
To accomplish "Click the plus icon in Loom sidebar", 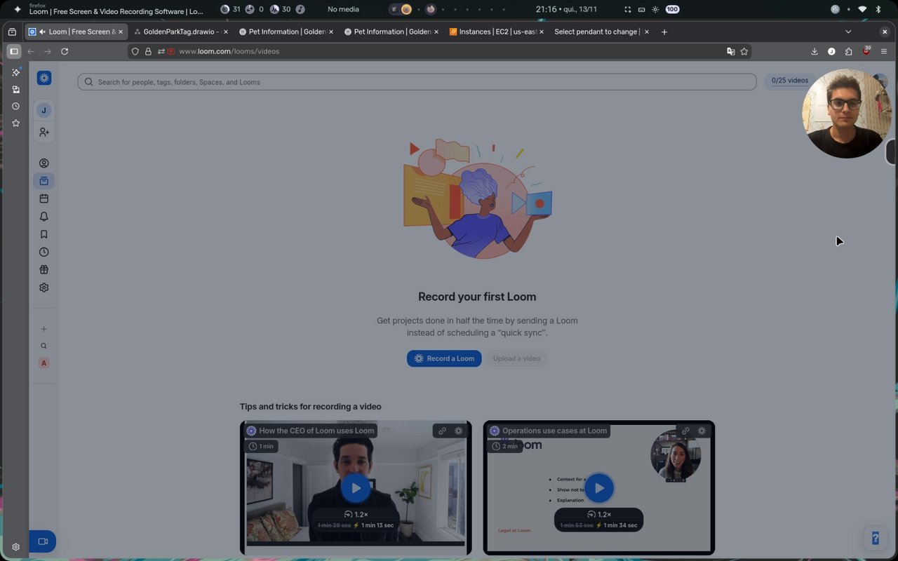I will pos(43,329).
